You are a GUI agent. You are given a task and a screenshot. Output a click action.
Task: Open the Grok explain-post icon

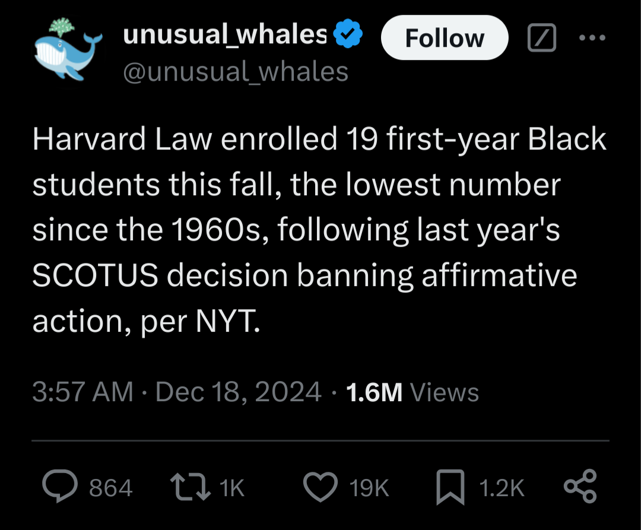pos(542,38)
